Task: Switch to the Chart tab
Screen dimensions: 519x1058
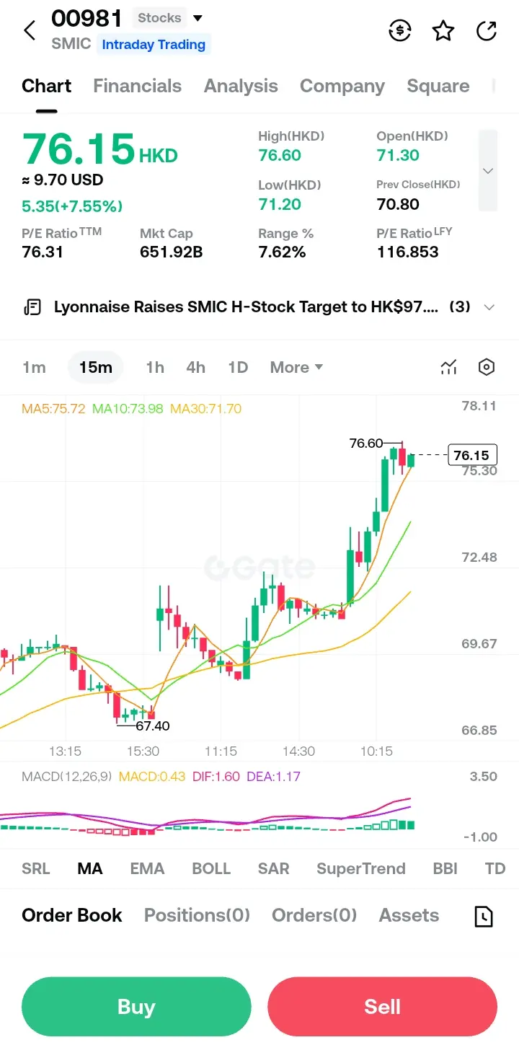Action: 47,87
